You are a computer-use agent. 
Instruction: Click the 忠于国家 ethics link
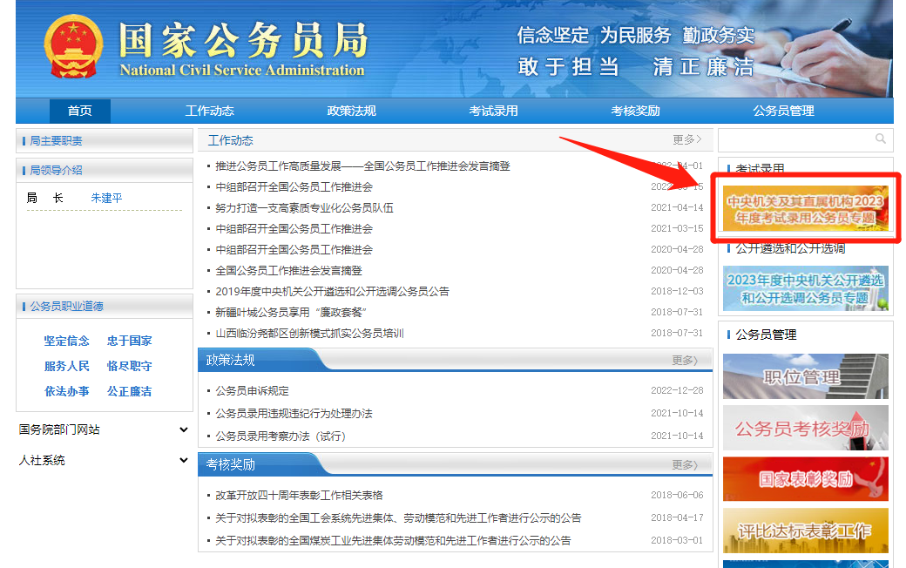click(x=130, y=341)
